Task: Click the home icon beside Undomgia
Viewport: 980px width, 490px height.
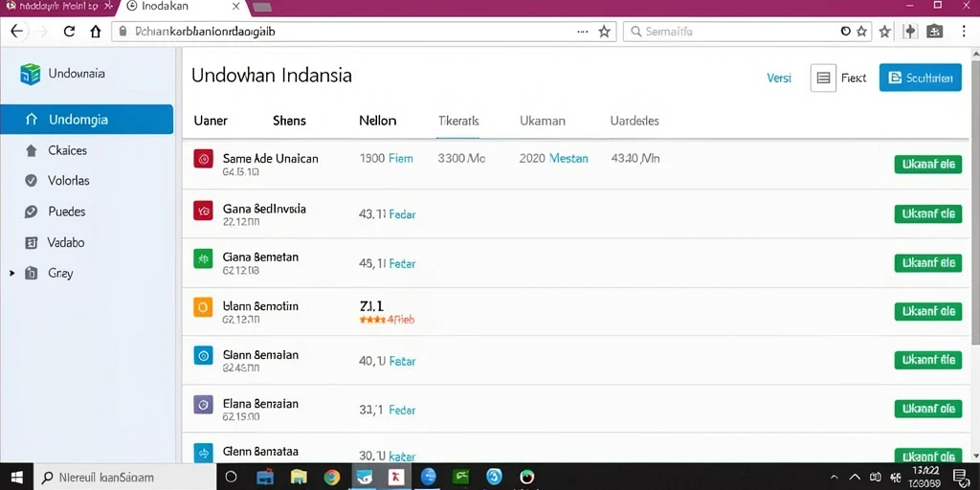Action: (32, 120)
